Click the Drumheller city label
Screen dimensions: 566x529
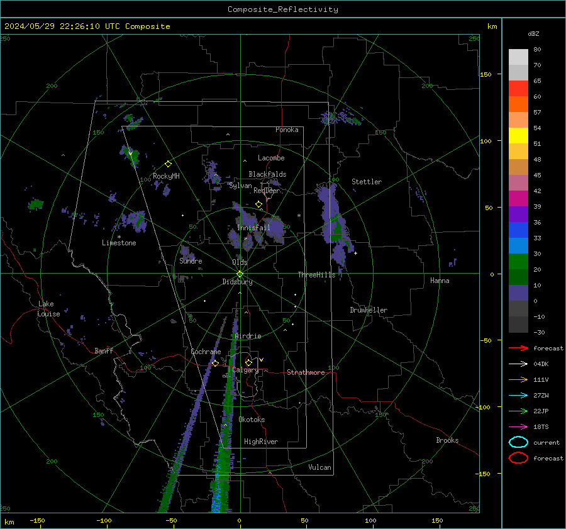[x=369, y=310]
